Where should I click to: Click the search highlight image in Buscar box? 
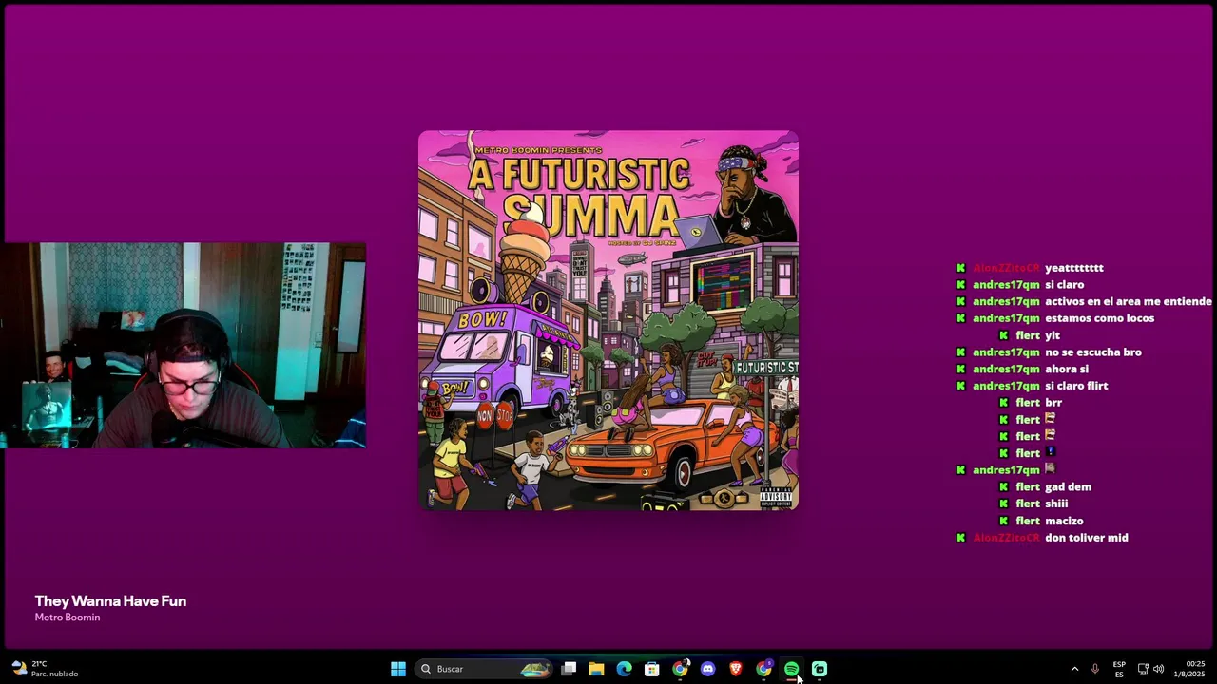pyautogui.click(x=535, y=669)
